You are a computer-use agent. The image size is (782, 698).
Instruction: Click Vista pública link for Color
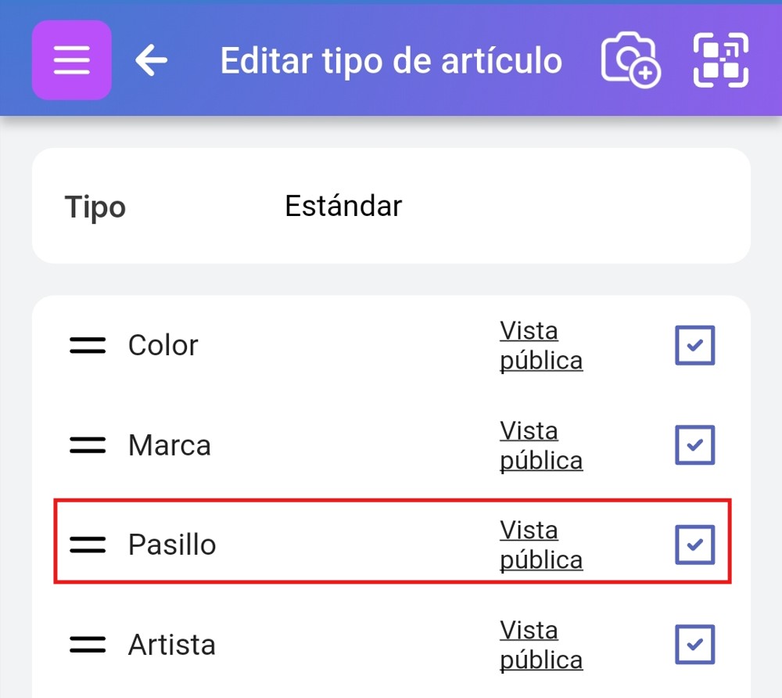(x=540, y=346)
